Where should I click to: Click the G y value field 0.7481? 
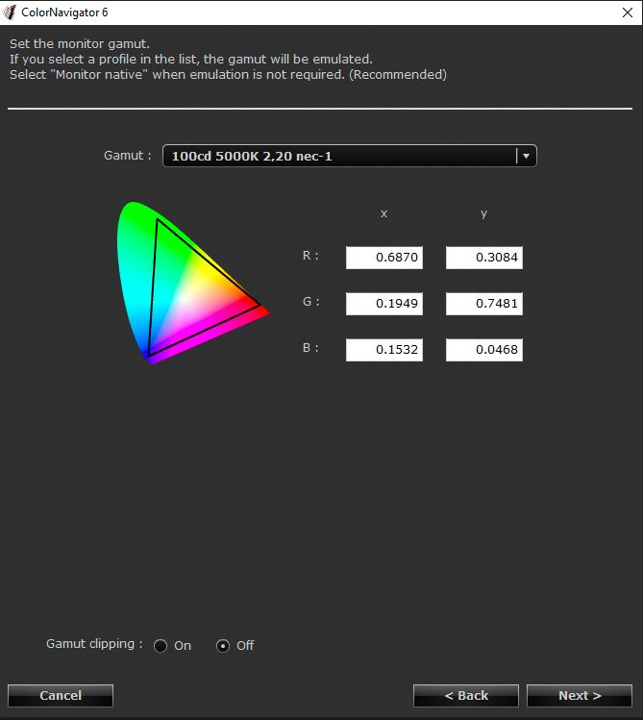pos(484,304)
